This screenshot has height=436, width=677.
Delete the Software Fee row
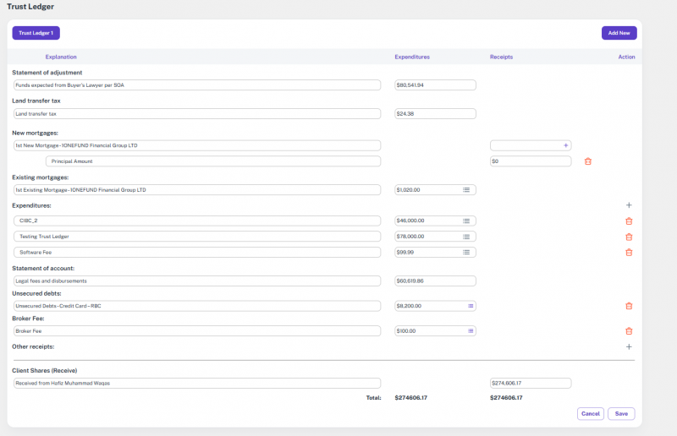(628, 252)
